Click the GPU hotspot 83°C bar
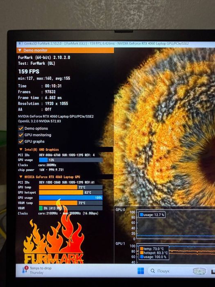This screenshot has height=287, width=215. 71,192
